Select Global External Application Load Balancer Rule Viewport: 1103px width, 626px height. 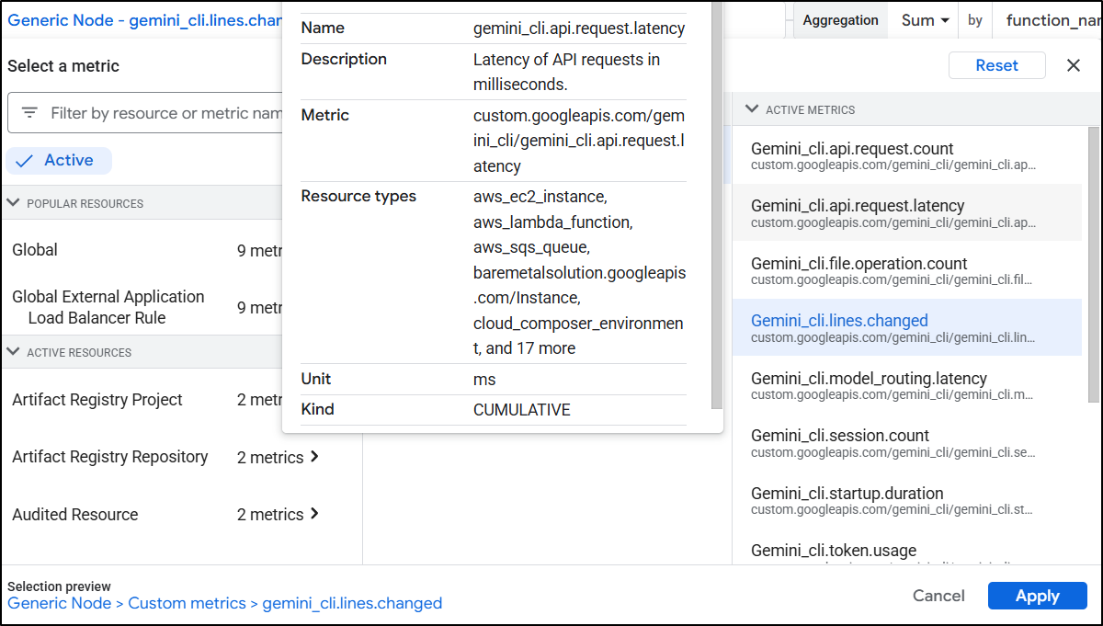[108, 307]
